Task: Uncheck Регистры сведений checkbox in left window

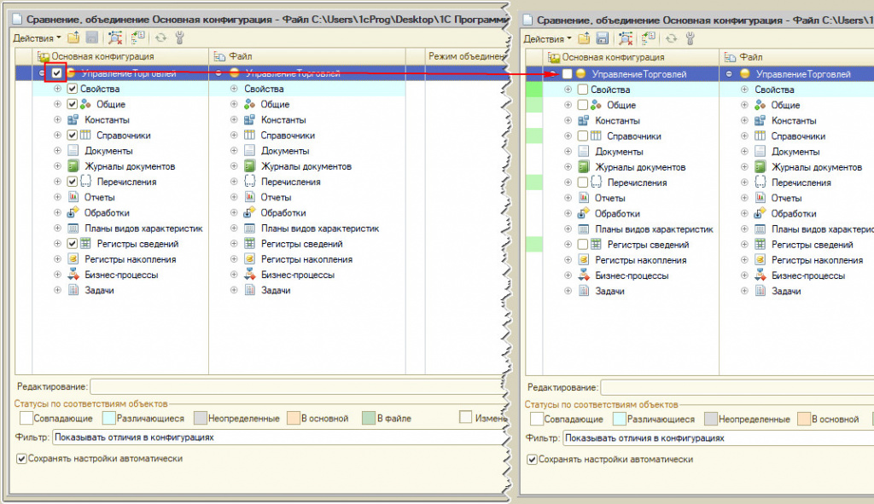Action: (72, 243)
